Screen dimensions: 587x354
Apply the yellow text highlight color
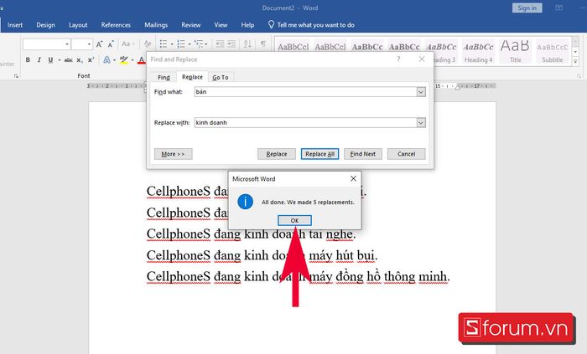pyautogui.click(x=124, y=59)
